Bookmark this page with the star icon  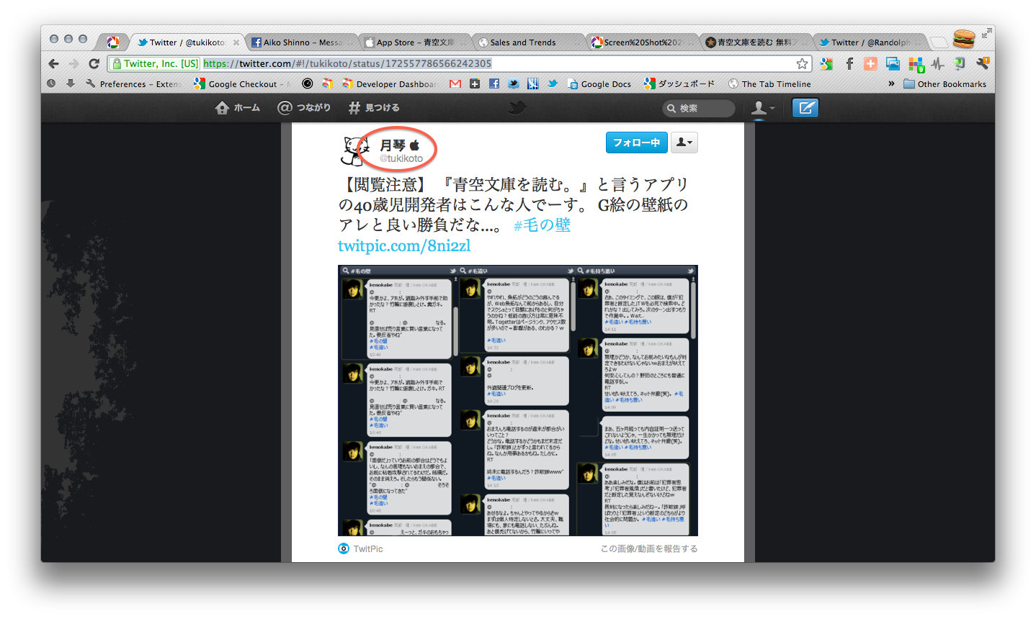click(802, 63)
